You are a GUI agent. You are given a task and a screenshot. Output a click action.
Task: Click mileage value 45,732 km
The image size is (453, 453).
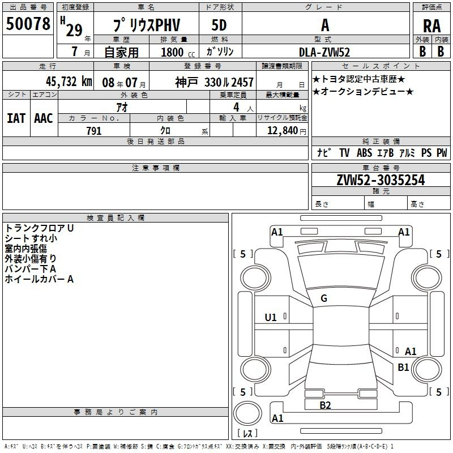(69, 82)
